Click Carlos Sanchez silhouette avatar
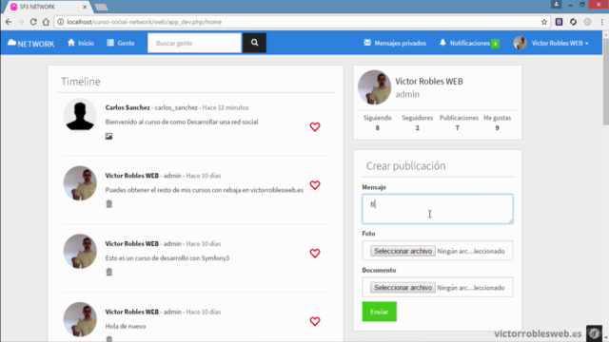Image resolution: width=609 pixels, height=342 pixels. click(80, 115)
